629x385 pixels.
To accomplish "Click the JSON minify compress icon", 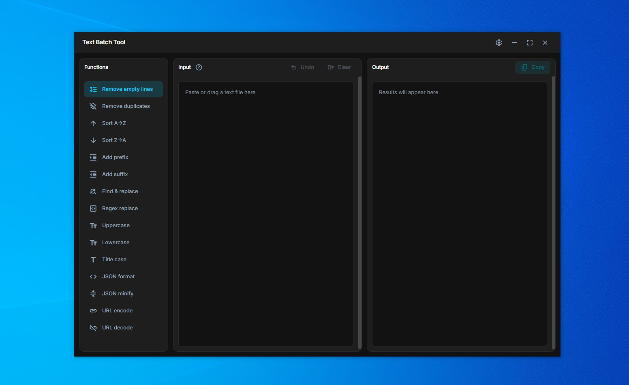I will click(x=93, y=294).
